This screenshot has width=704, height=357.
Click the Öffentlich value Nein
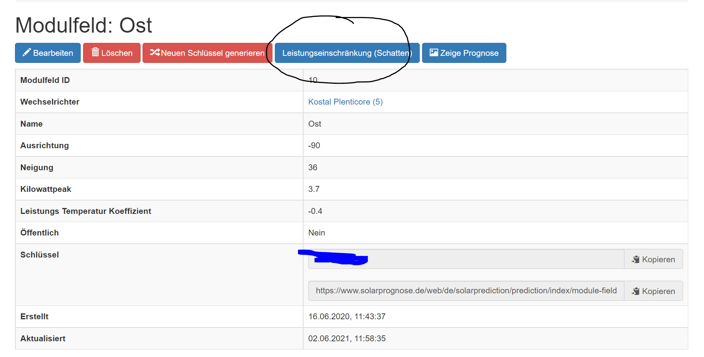317,233
